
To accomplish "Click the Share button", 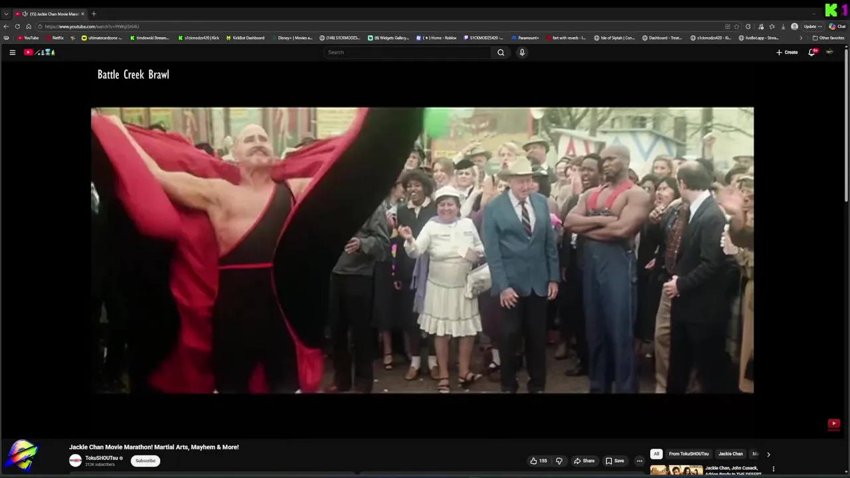I will click(584, 461).
